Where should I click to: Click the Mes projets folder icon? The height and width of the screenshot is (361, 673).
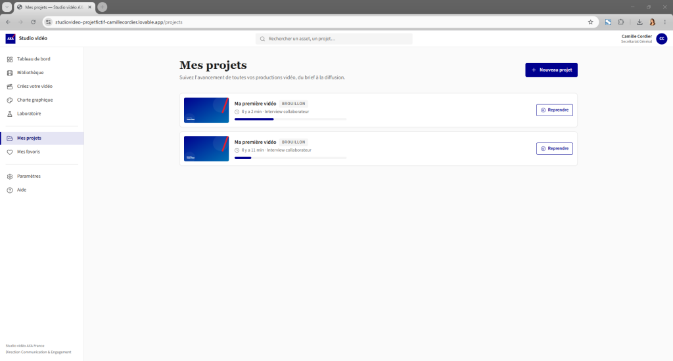point(10,138)
